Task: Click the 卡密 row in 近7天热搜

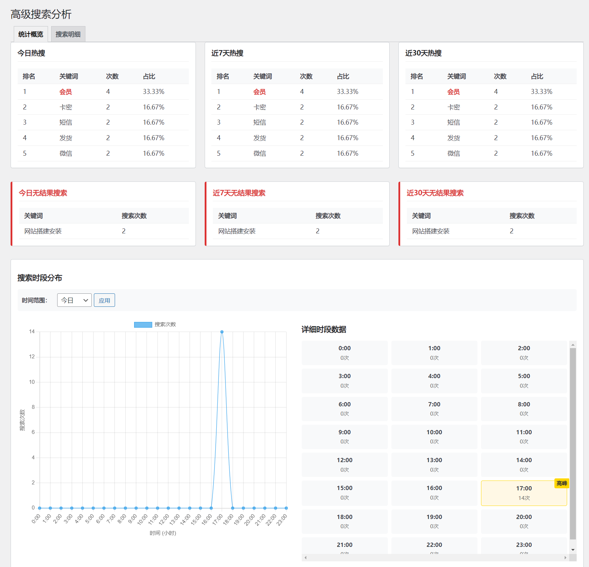Action: (259, 107)
